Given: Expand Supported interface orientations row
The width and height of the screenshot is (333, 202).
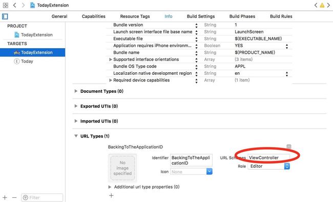Looking at the screenshot, I should pos(111,59).
